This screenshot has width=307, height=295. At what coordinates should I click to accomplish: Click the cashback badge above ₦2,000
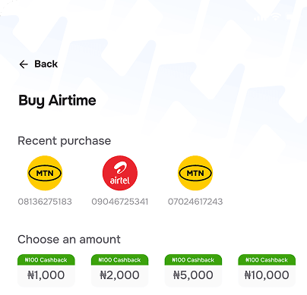point(120,260)
